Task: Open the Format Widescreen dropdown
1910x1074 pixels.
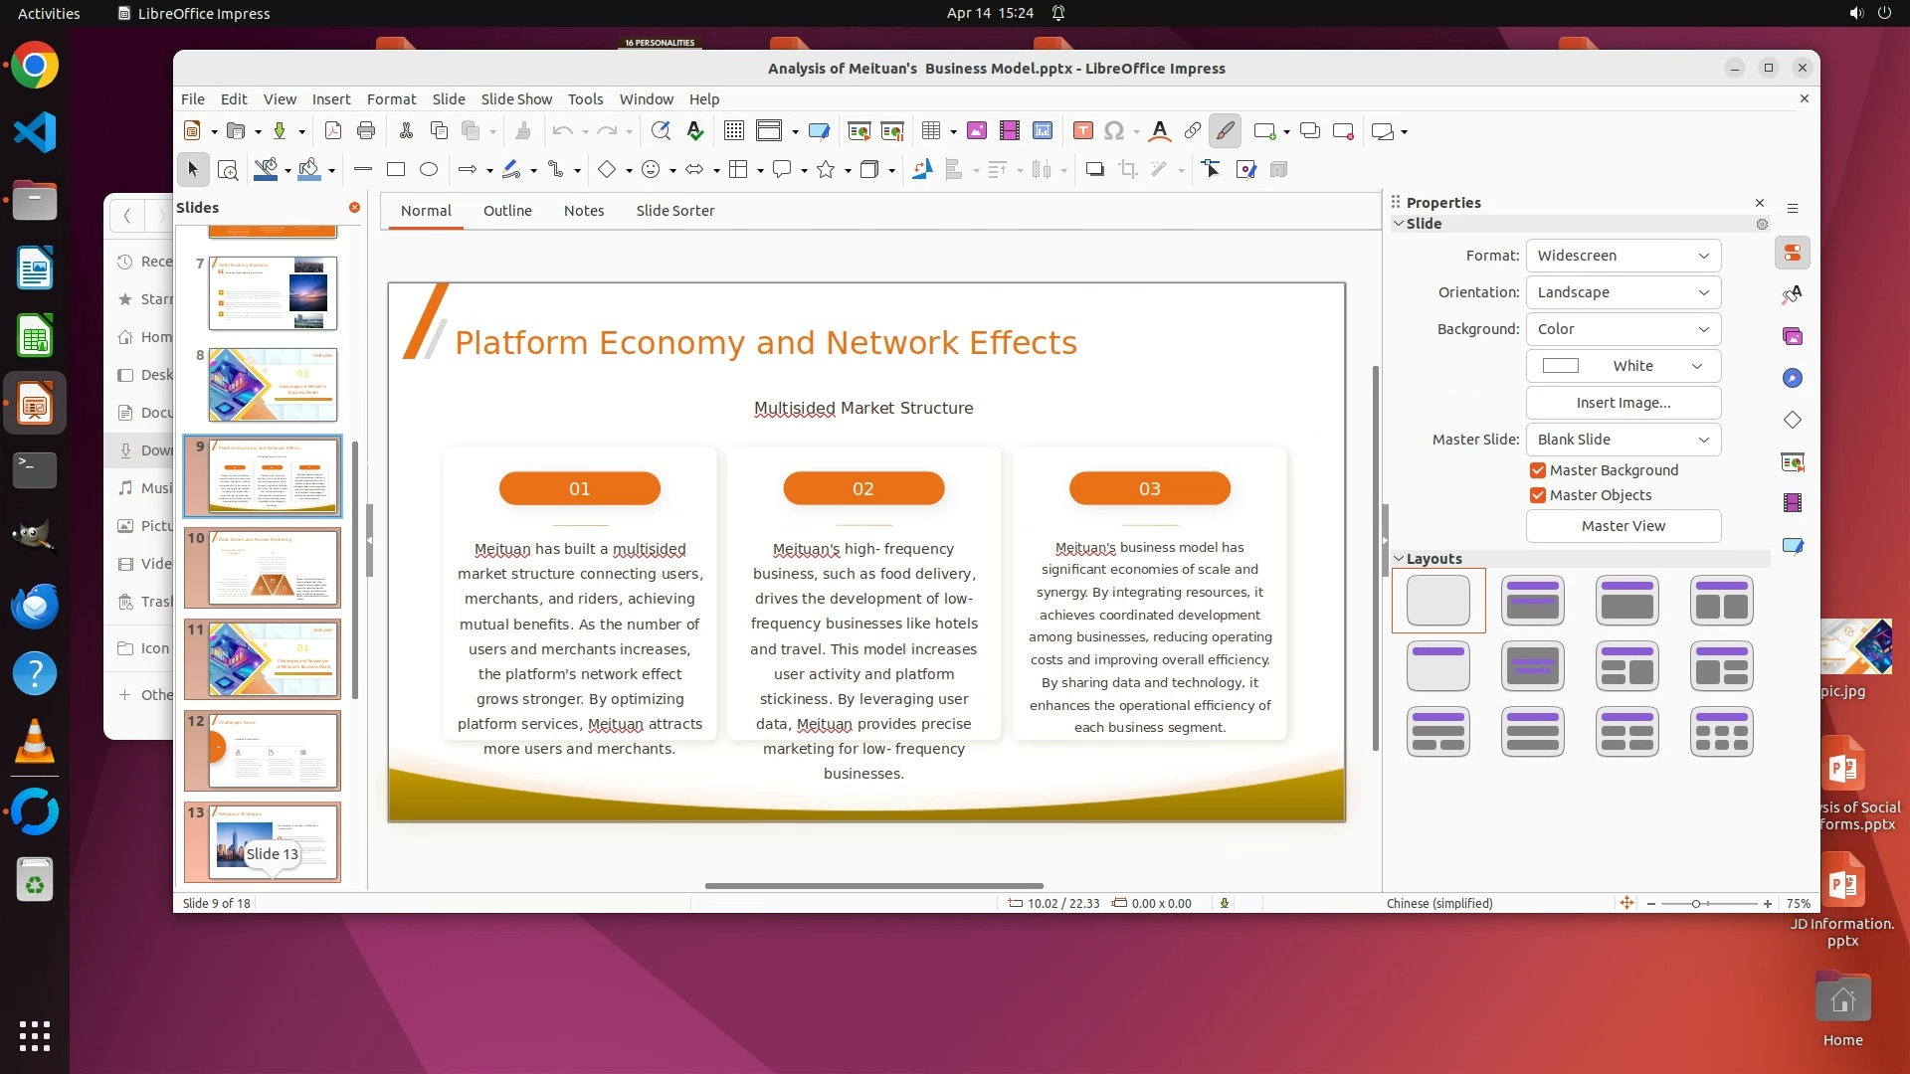Action: 1623,256
